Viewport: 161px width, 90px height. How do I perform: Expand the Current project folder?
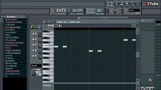point(13,27)
